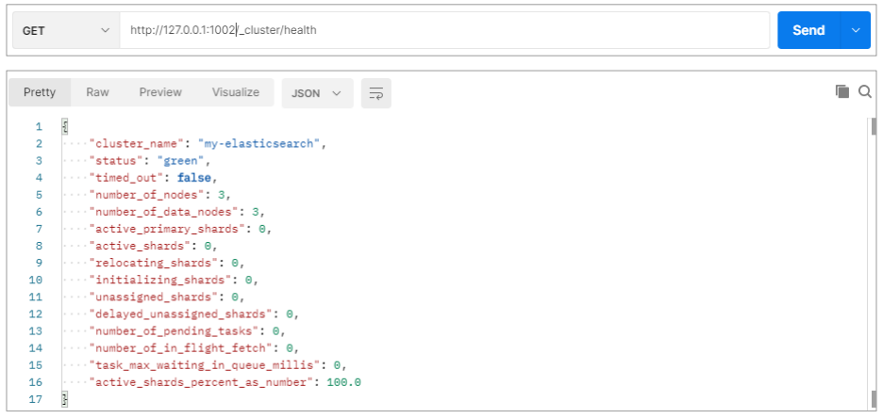Switch to the Pretty response tab
The width and height of the screenshot is (883, 418).
pos(40,92)
